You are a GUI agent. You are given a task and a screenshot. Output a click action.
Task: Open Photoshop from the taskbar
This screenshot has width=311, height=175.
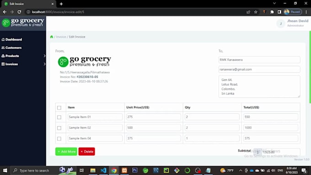point(135,170)
